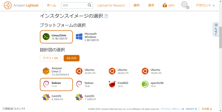This screenshot has height=112, width=222.
Task: Select Debian 10.8 swirl icon
Action: click(x=79, y=84)
